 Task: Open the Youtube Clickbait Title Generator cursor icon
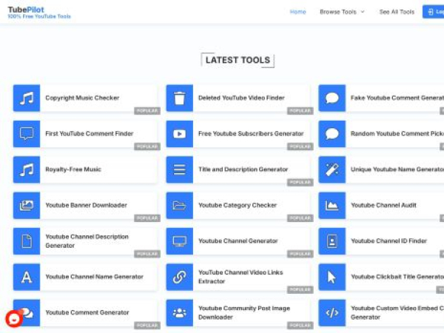[332, 277]
